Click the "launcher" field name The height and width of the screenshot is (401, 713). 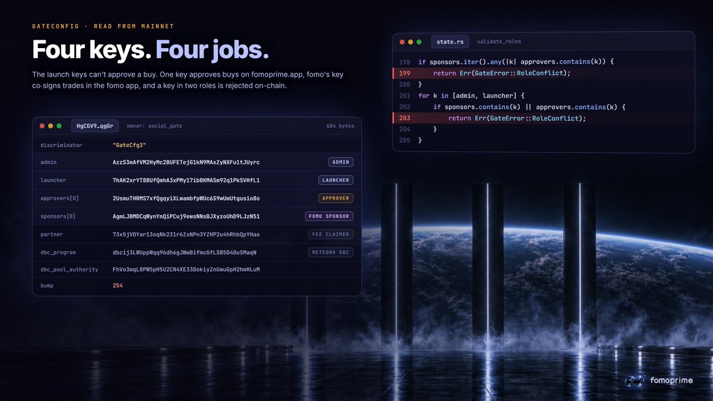pos(53,180)
